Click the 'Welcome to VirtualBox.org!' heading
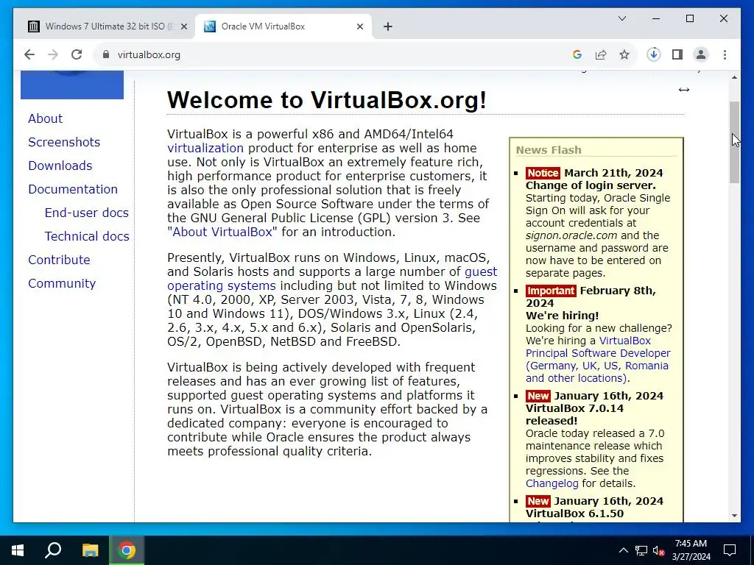The width and height of the screenshot is (754, 565). tap(327, 100)
